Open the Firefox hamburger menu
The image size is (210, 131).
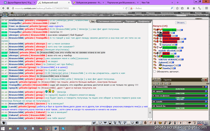(x=206, y=8)
